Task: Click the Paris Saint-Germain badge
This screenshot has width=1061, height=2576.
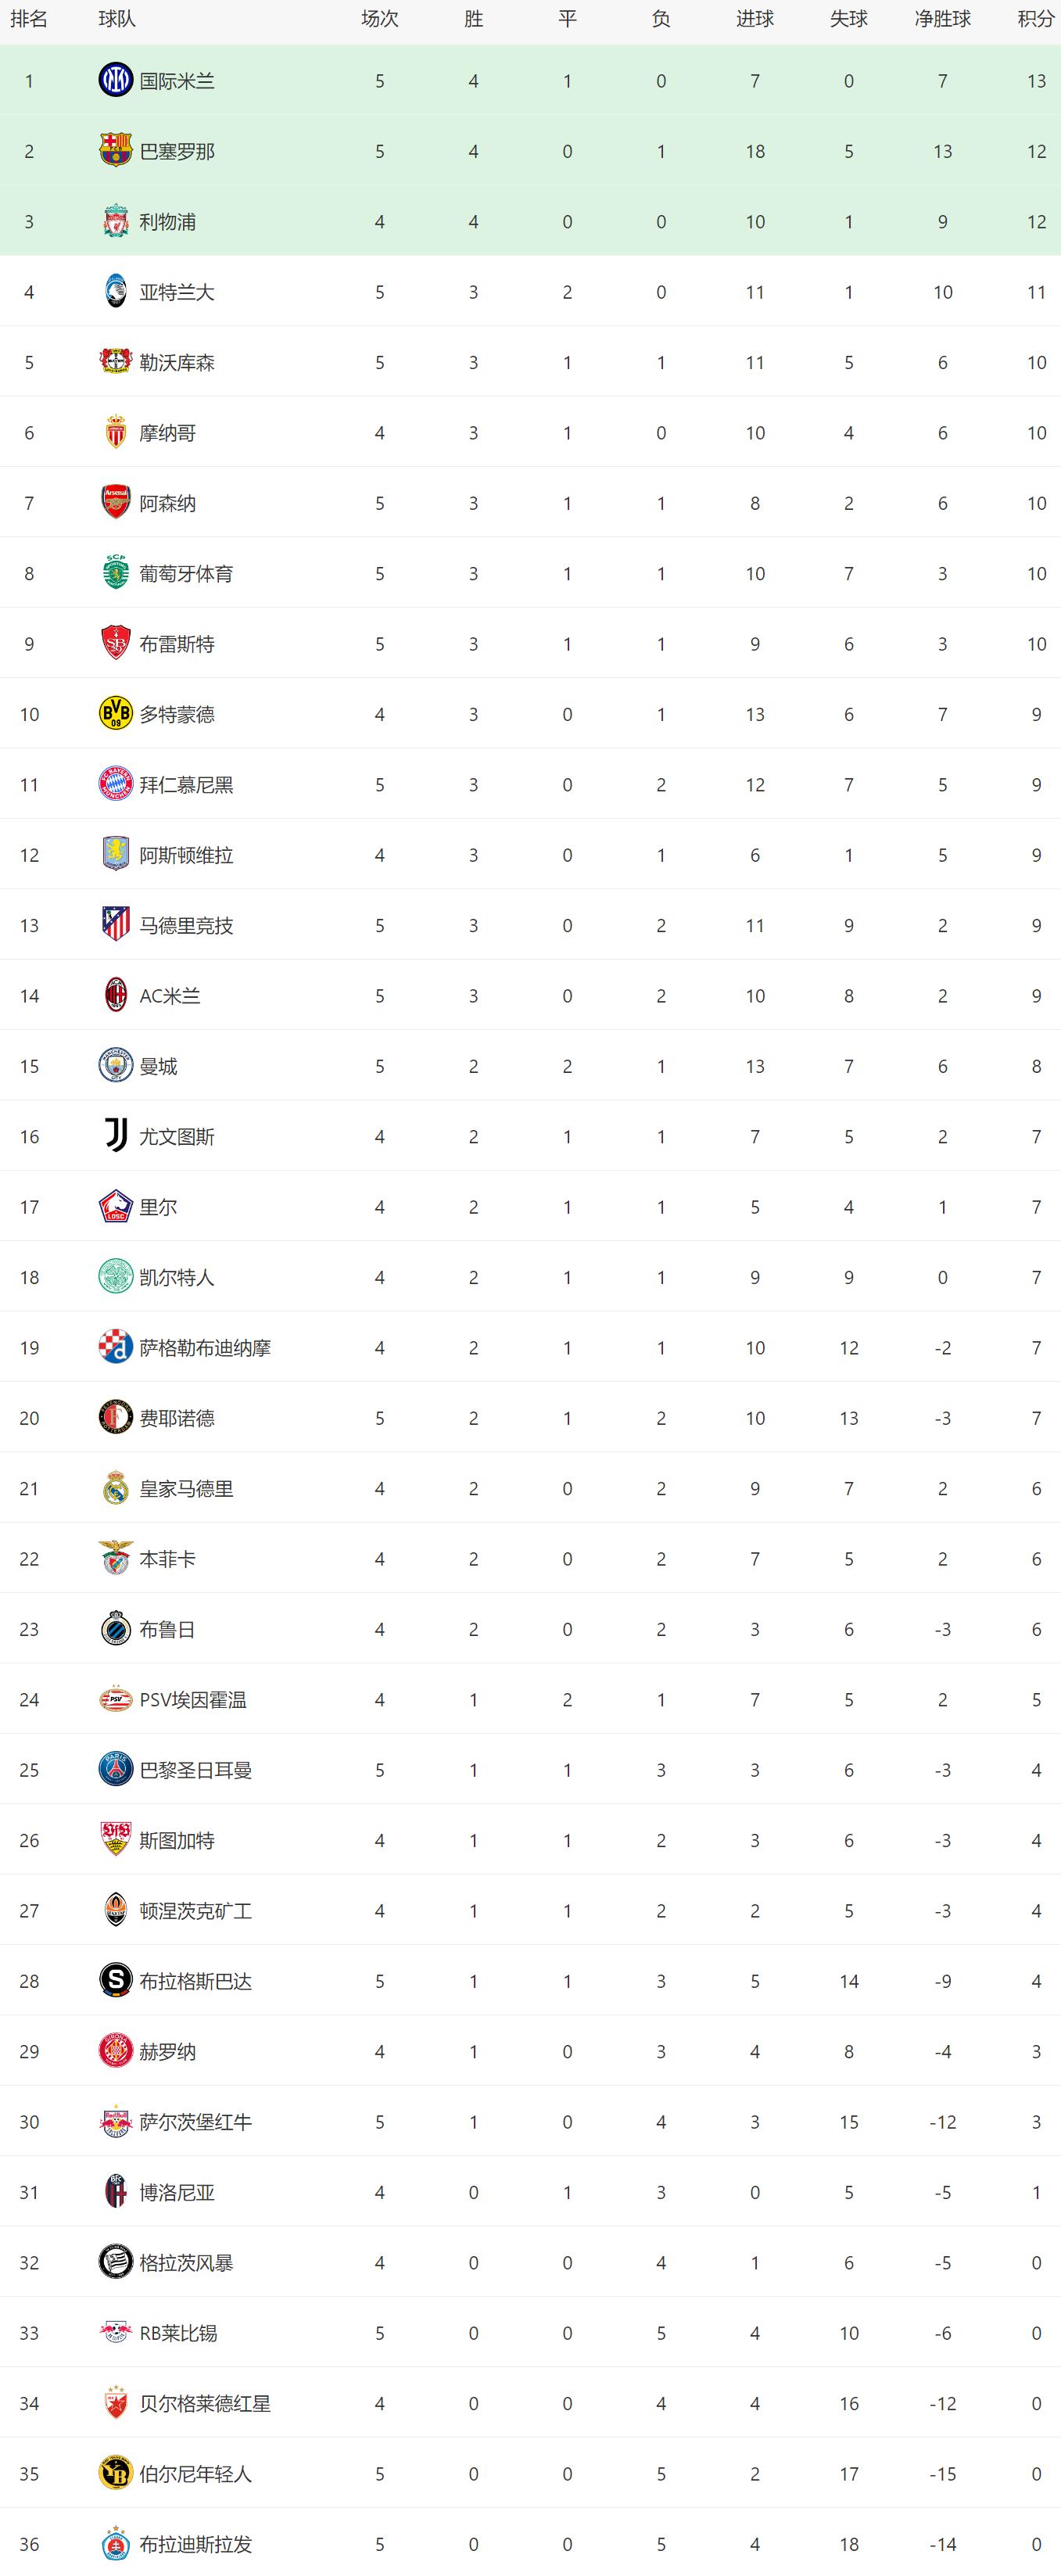Action: 115,1769
